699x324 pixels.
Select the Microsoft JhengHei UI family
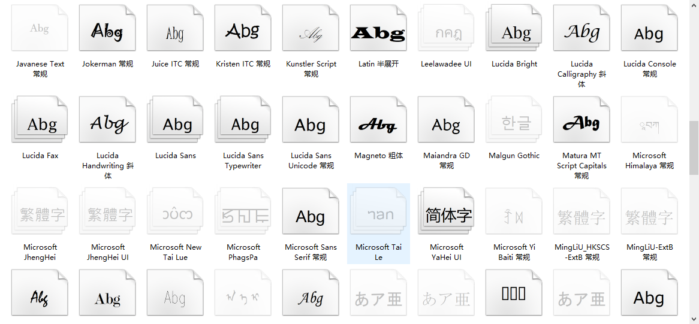pyautogui.click(x=107, y=211)
